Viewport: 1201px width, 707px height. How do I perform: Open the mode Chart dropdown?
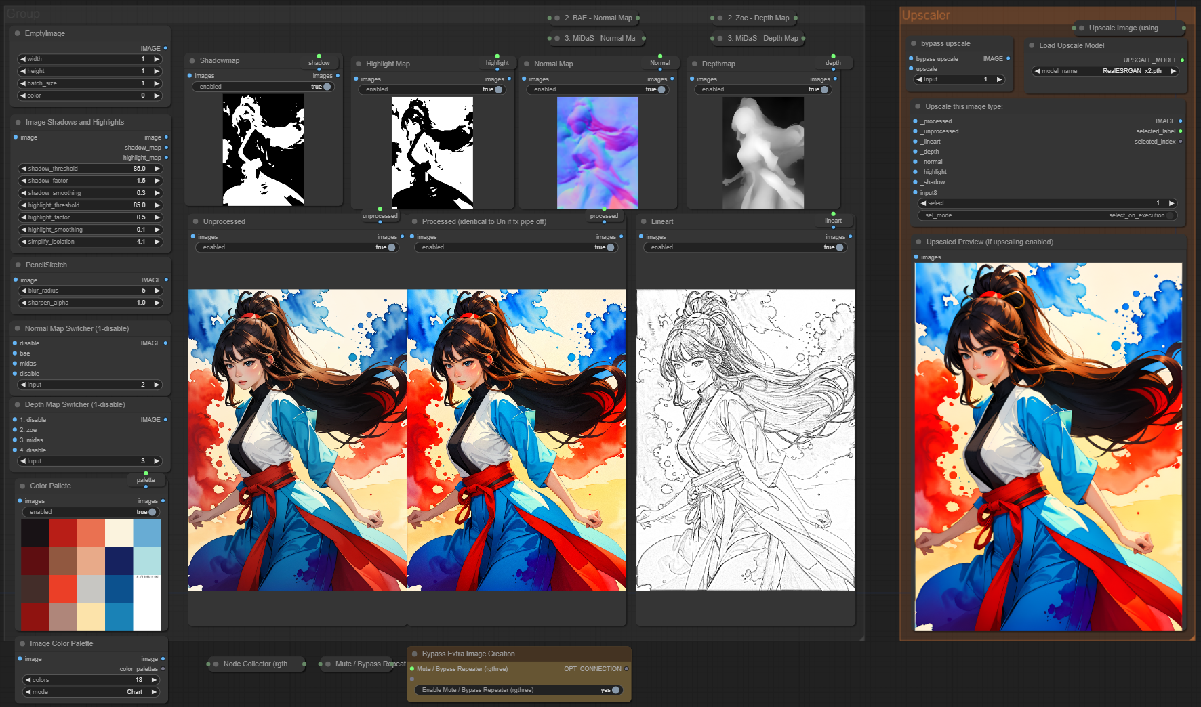tap(91, 692)
